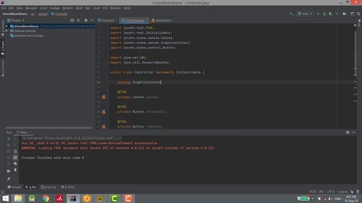This screenshot has height=203, width=362.
Task: Open the Project view selector dropdown
Action: coord(16,20)
